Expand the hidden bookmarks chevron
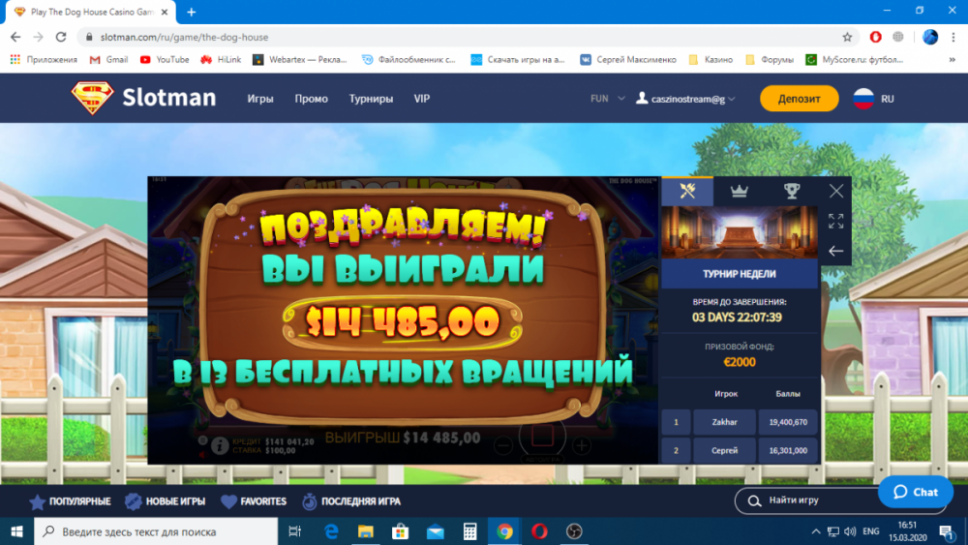This screenshot has height=545, width=968. [x=952, y=59]
